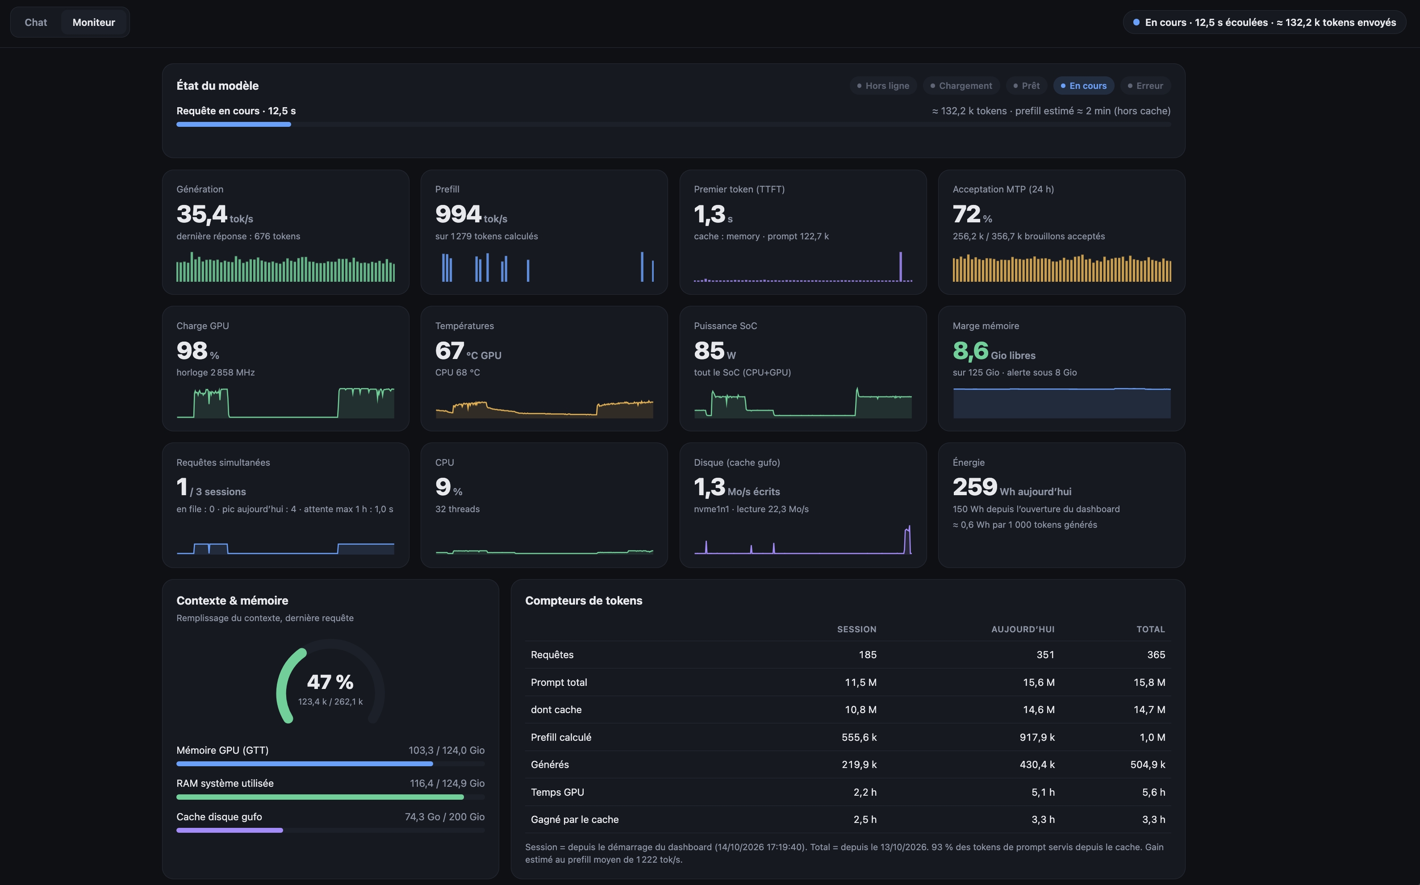
Task: Click the Marge mémoire area graph
Action: (x=1062, y=403)
